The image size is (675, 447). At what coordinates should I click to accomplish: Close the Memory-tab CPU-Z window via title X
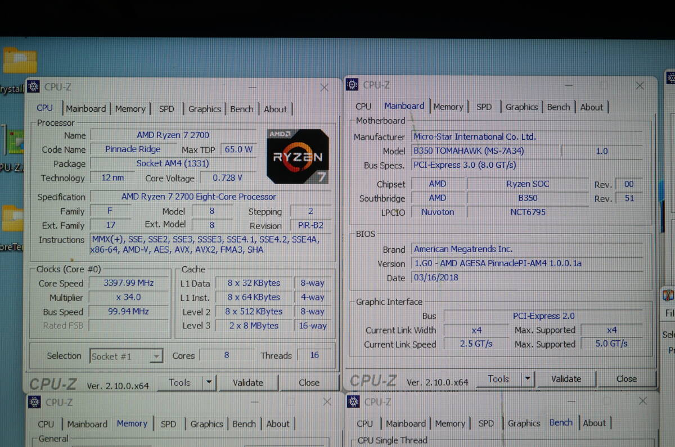point(327,402)
